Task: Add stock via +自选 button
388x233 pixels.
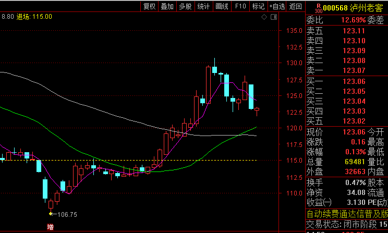Action: click(277, 6)
